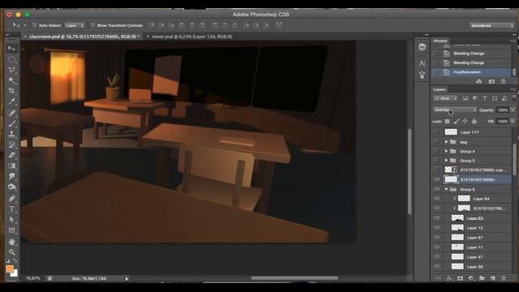Viewport: 519px width, 292px height.
Task: Hide the Group 6 layer group
Action: coord(437,189)
